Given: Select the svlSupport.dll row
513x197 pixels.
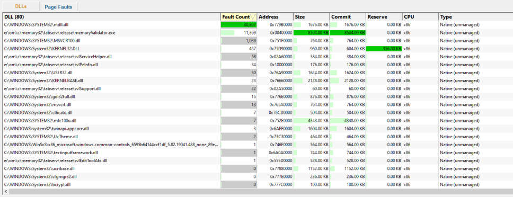Looking at the screenshot, I should click(258, 89).
